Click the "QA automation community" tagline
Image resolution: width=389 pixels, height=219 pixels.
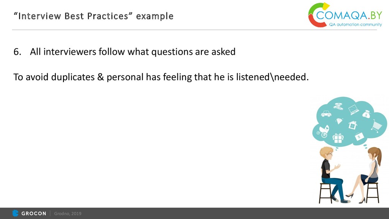[355, 24]
